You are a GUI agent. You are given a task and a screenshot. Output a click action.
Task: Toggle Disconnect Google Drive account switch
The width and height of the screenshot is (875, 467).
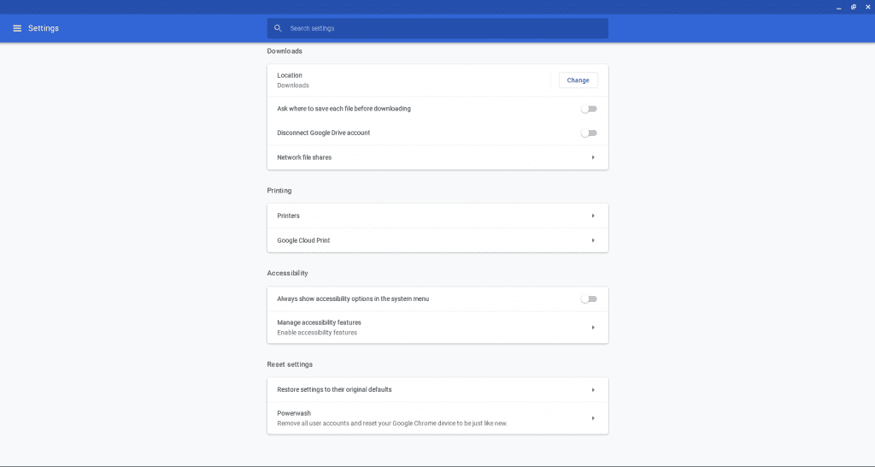pos(589,133)
